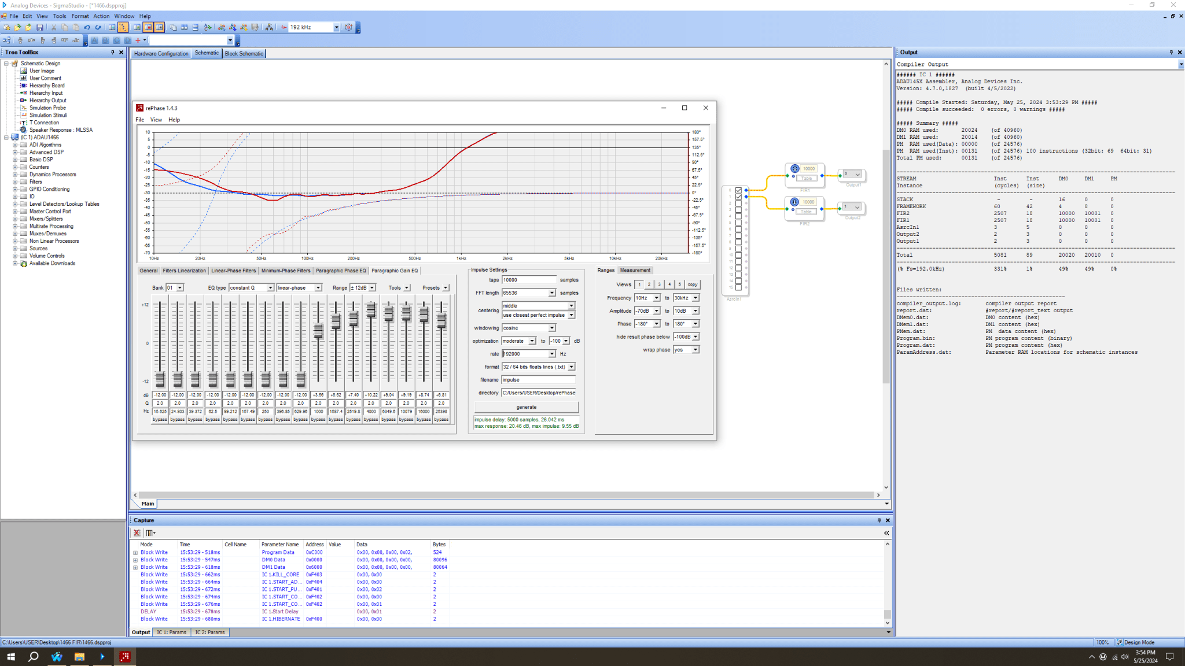Click the Align icon at the start of the second toolbar row
The width and height of the screenshot is (1185, 666).
[7, 40]
